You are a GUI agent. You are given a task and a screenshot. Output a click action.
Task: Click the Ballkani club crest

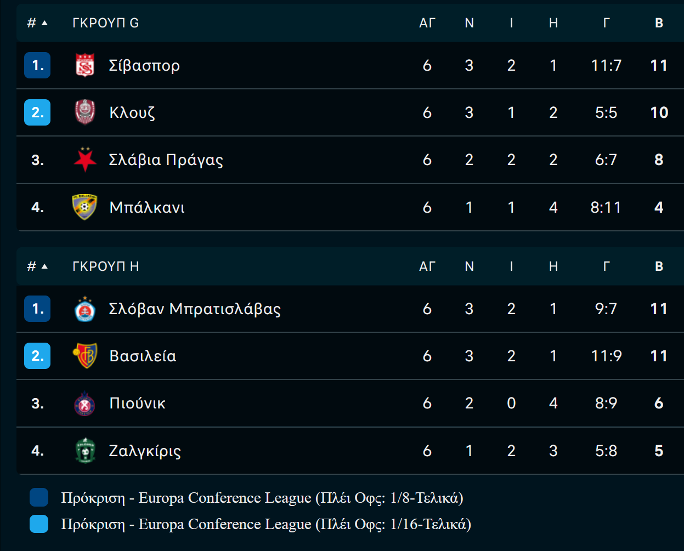85,207
